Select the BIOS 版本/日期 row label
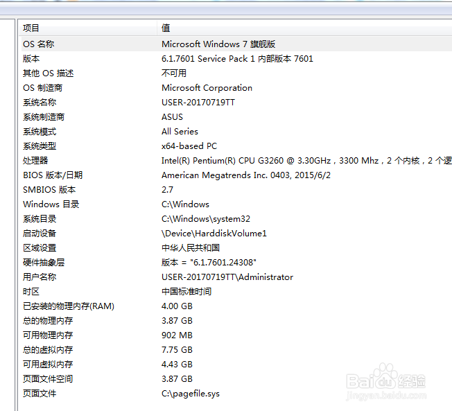Screen dimensions: 452x411 (x=53, y=175)
